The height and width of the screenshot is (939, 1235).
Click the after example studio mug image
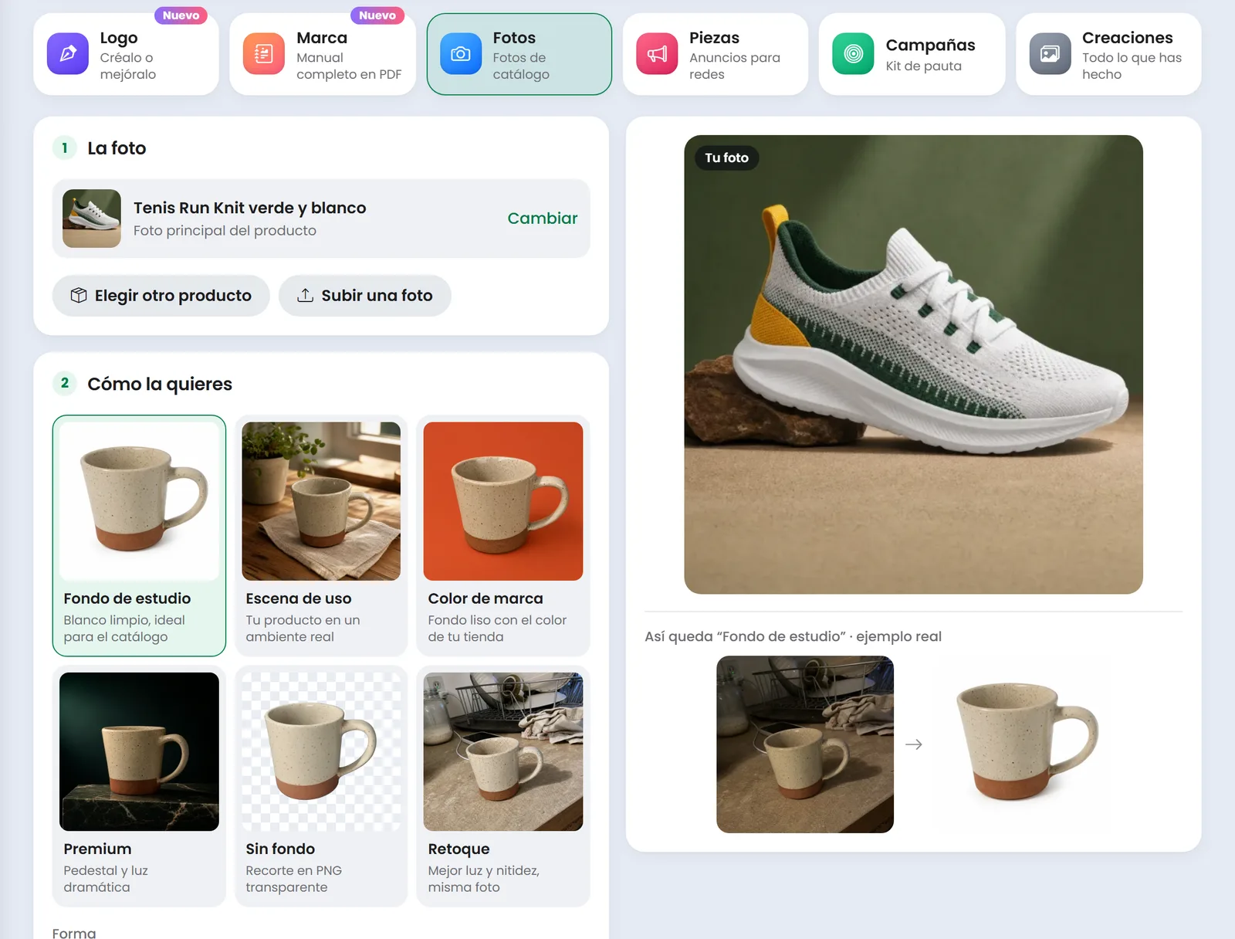coord(1022,744)
